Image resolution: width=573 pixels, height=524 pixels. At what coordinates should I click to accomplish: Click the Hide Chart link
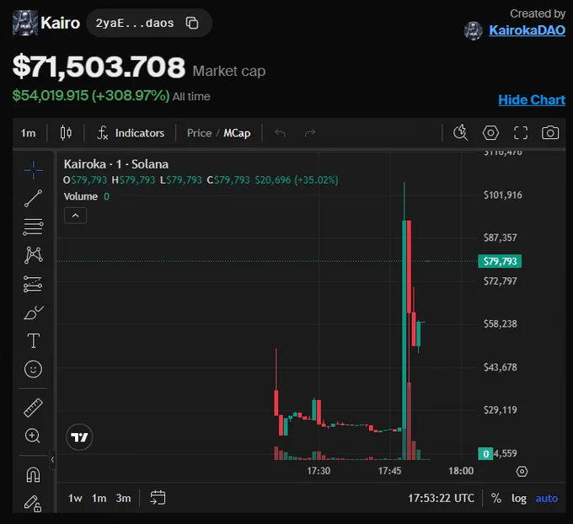click(x=532, y=99)
